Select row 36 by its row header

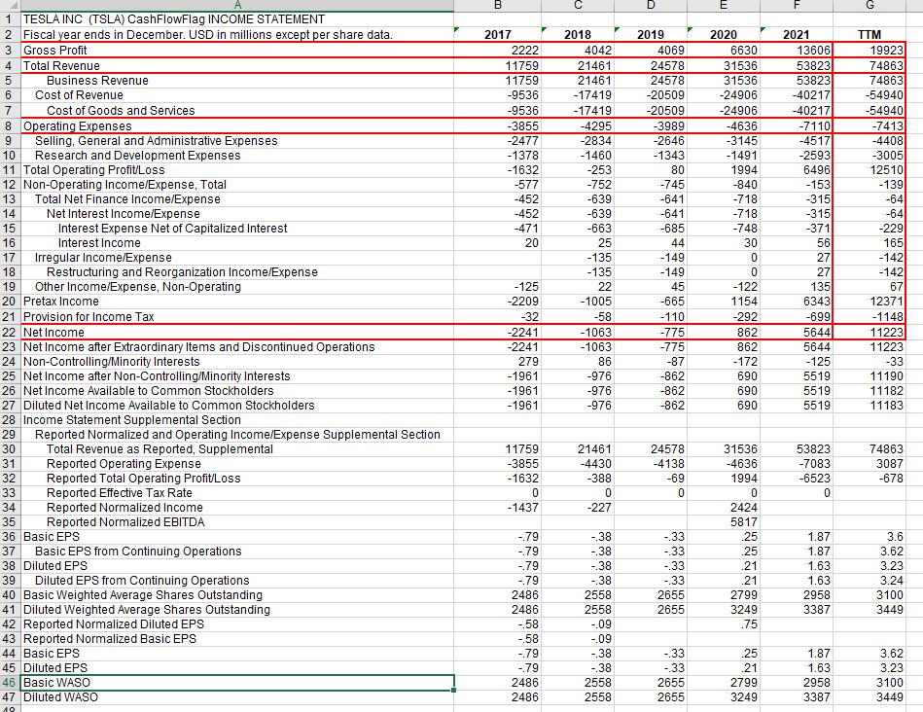click(9, 537)
